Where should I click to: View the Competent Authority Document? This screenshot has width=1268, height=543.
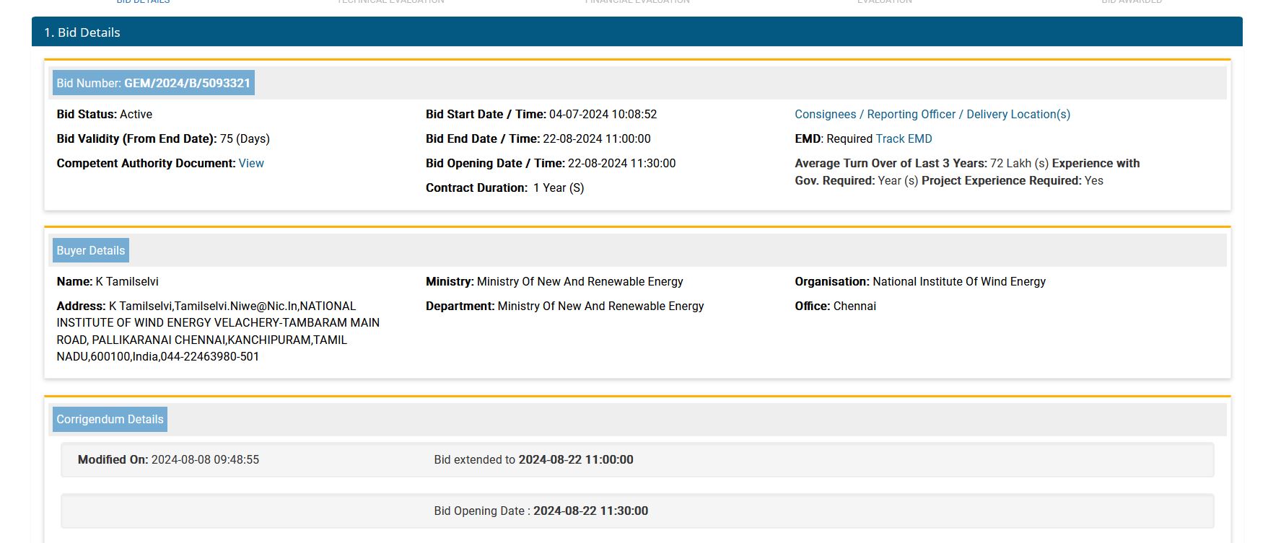(x=251, y=163)
